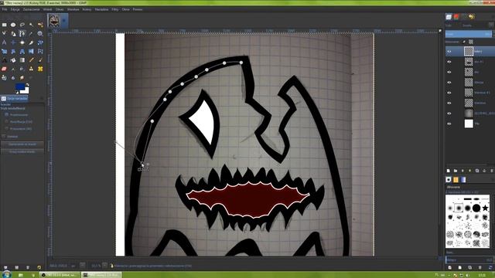Open the Narzędzia menu

[x=101, y=9]
